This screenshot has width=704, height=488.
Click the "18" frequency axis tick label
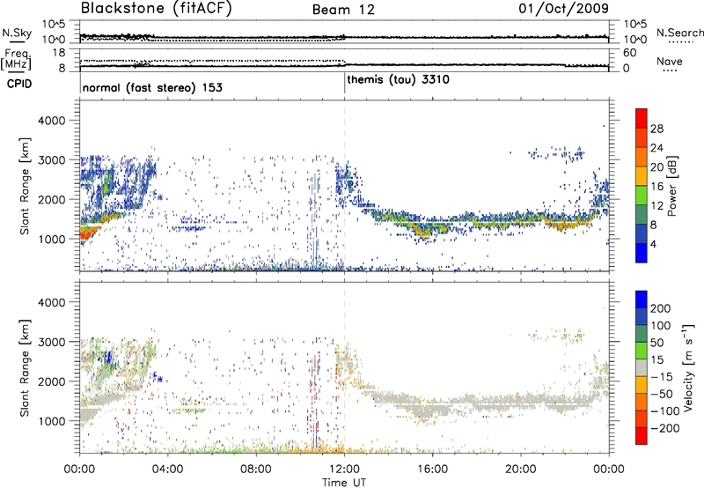click(x=59, y=53)
